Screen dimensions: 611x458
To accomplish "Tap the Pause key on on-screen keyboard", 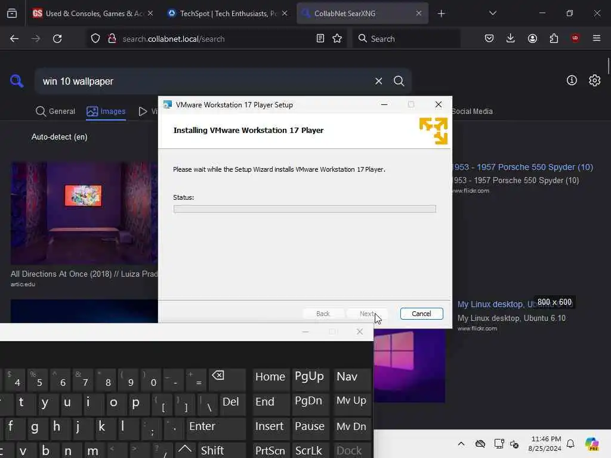I will click(310, 429).
